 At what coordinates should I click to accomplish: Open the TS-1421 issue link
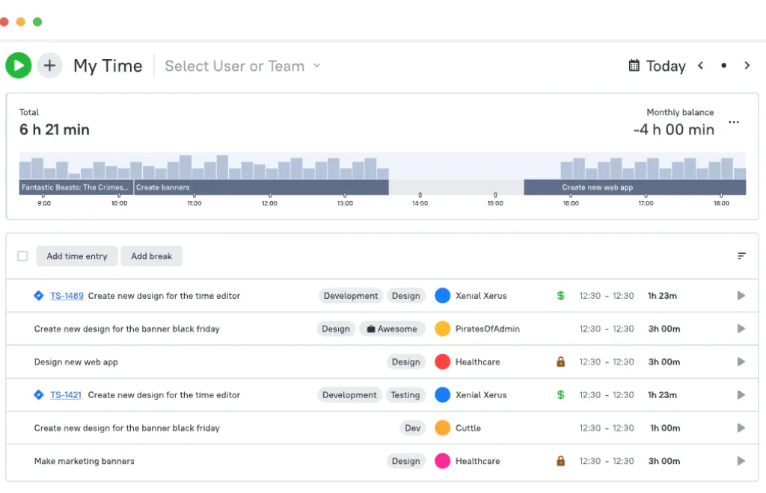pos(66,395)
